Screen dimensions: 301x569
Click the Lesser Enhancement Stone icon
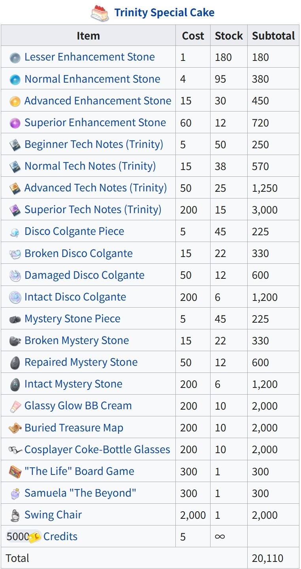click(15, 57)
